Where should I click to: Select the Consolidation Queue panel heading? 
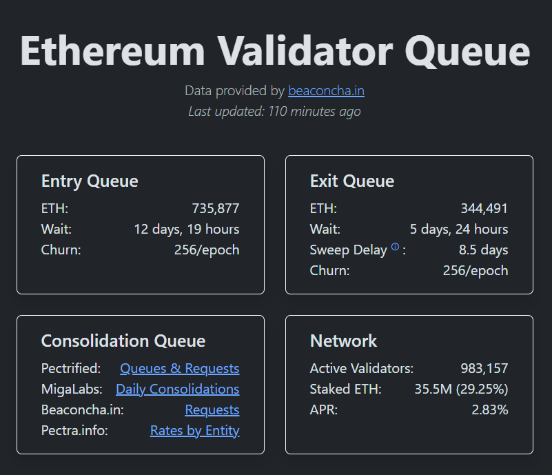[123, 341]
